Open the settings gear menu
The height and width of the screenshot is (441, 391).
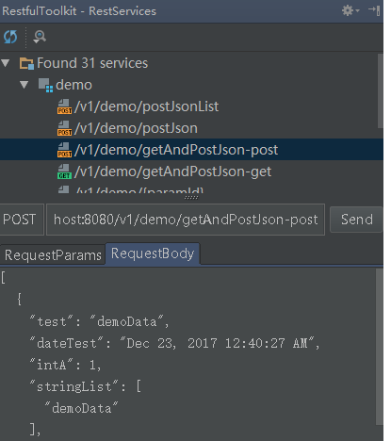coord(350,10)
